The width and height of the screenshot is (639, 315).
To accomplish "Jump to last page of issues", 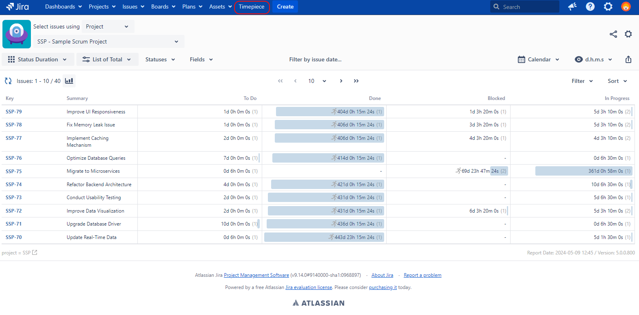I will (356, 81).
